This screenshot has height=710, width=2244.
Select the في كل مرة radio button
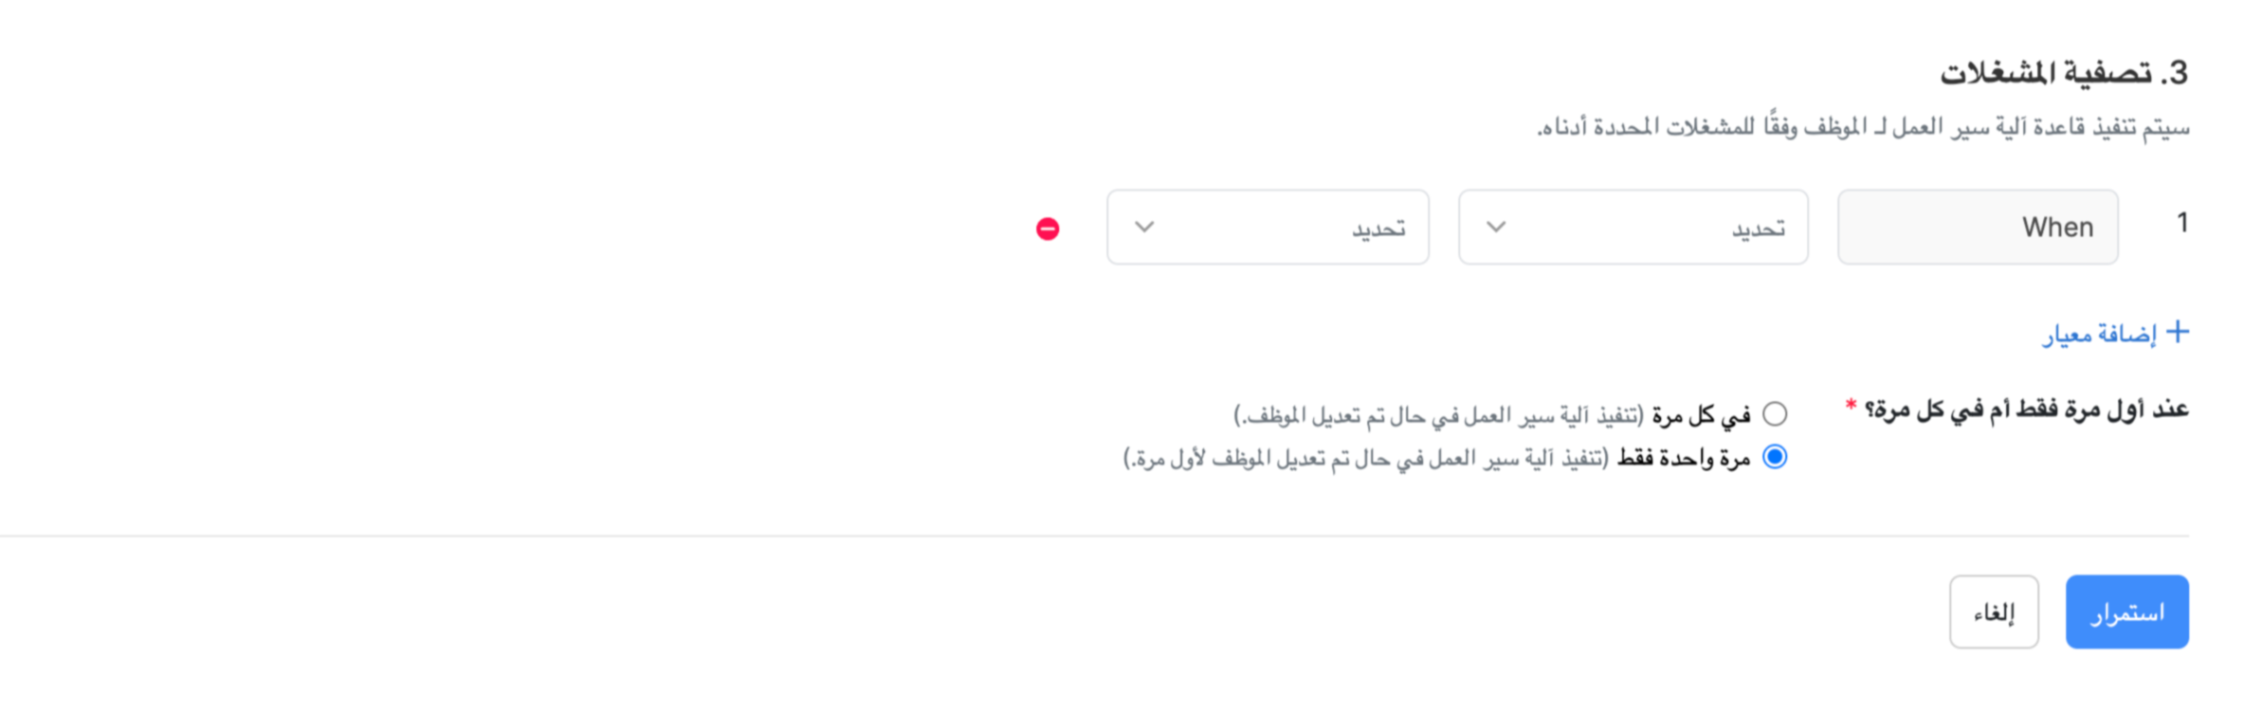1775,414
